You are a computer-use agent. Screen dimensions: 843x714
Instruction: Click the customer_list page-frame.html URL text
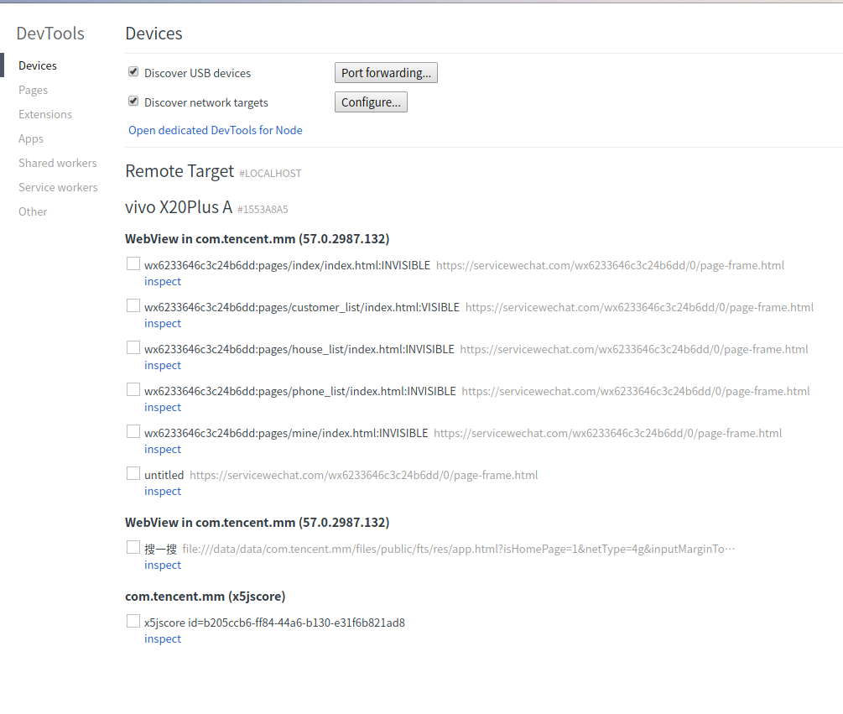pos(639,308)
